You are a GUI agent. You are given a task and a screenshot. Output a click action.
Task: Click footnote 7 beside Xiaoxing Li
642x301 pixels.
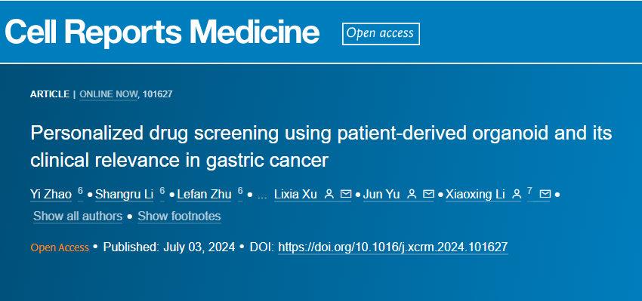pos(529,192)
